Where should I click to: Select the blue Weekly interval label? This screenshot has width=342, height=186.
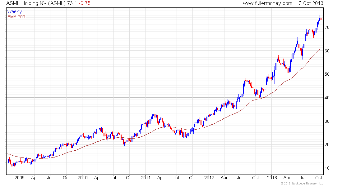[x=15, y=11]
